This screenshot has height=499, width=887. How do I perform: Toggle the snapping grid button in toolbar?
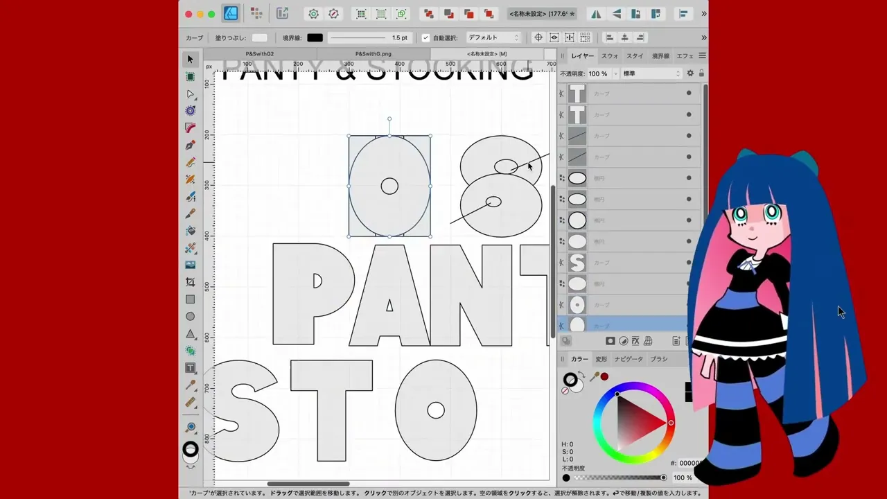tap(381, 13)
